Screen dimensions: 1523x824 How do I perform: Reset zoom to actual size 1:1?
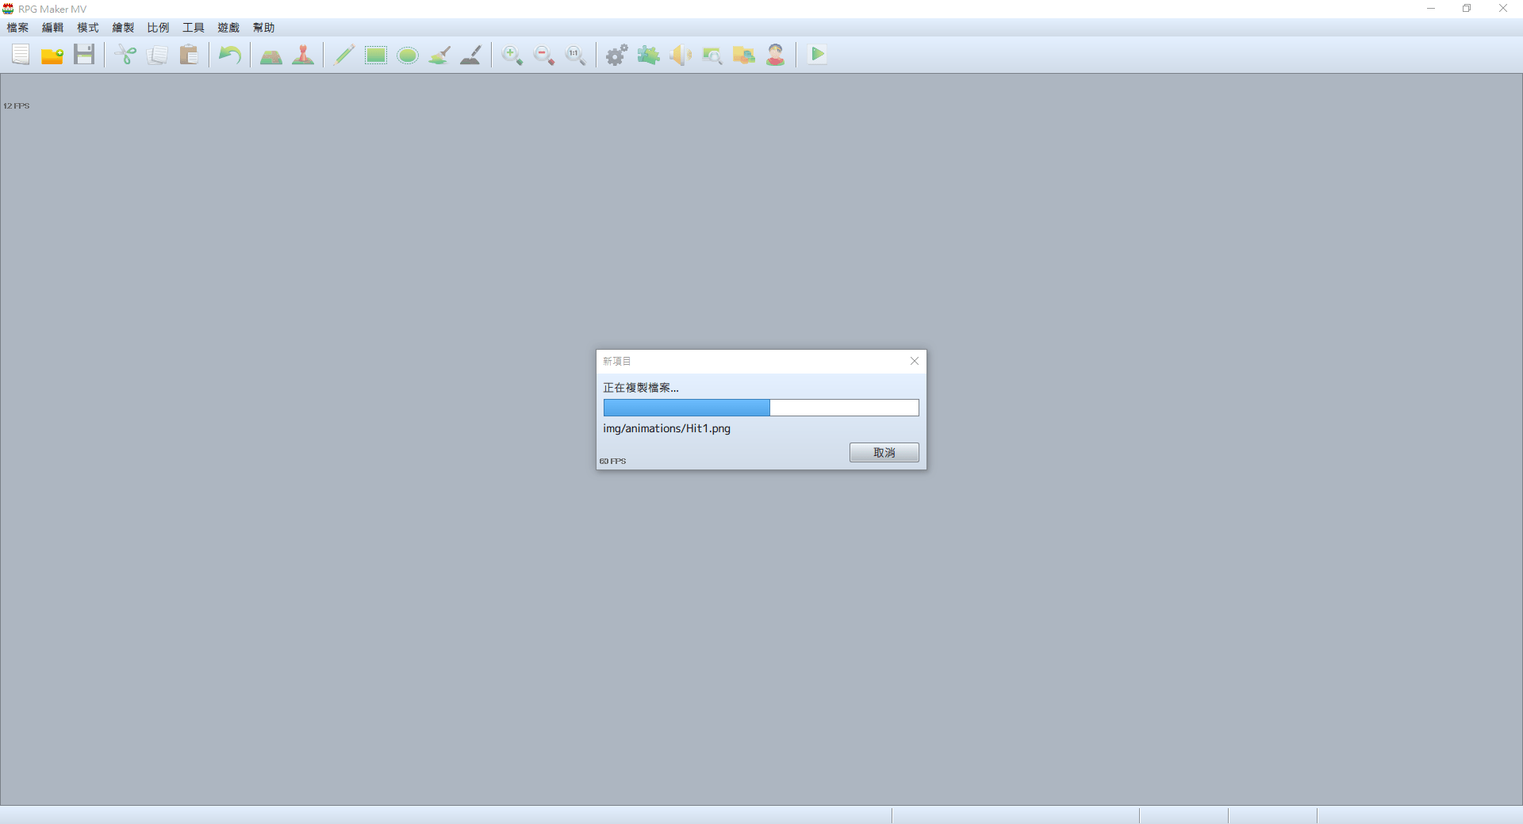tap(576, 55)
